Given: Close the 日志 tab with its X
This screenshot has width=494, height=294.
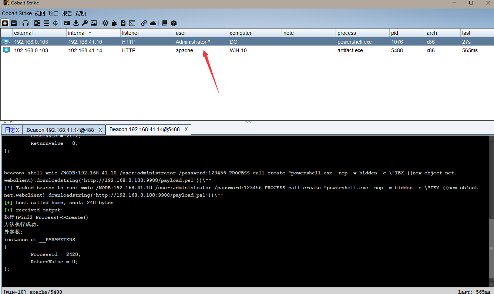Looking at the screenshot, I should point(17,130).
